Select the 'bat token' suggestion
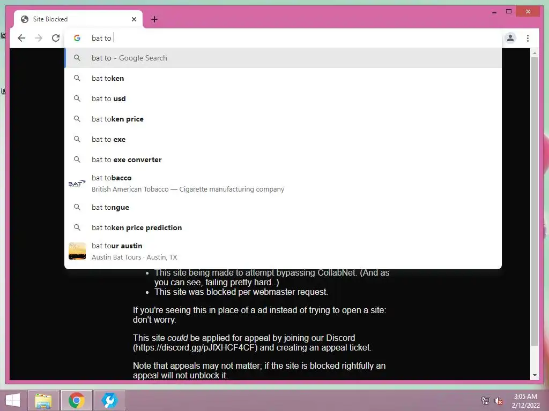Viewport: 549px width, 411px height. [283, 78]
